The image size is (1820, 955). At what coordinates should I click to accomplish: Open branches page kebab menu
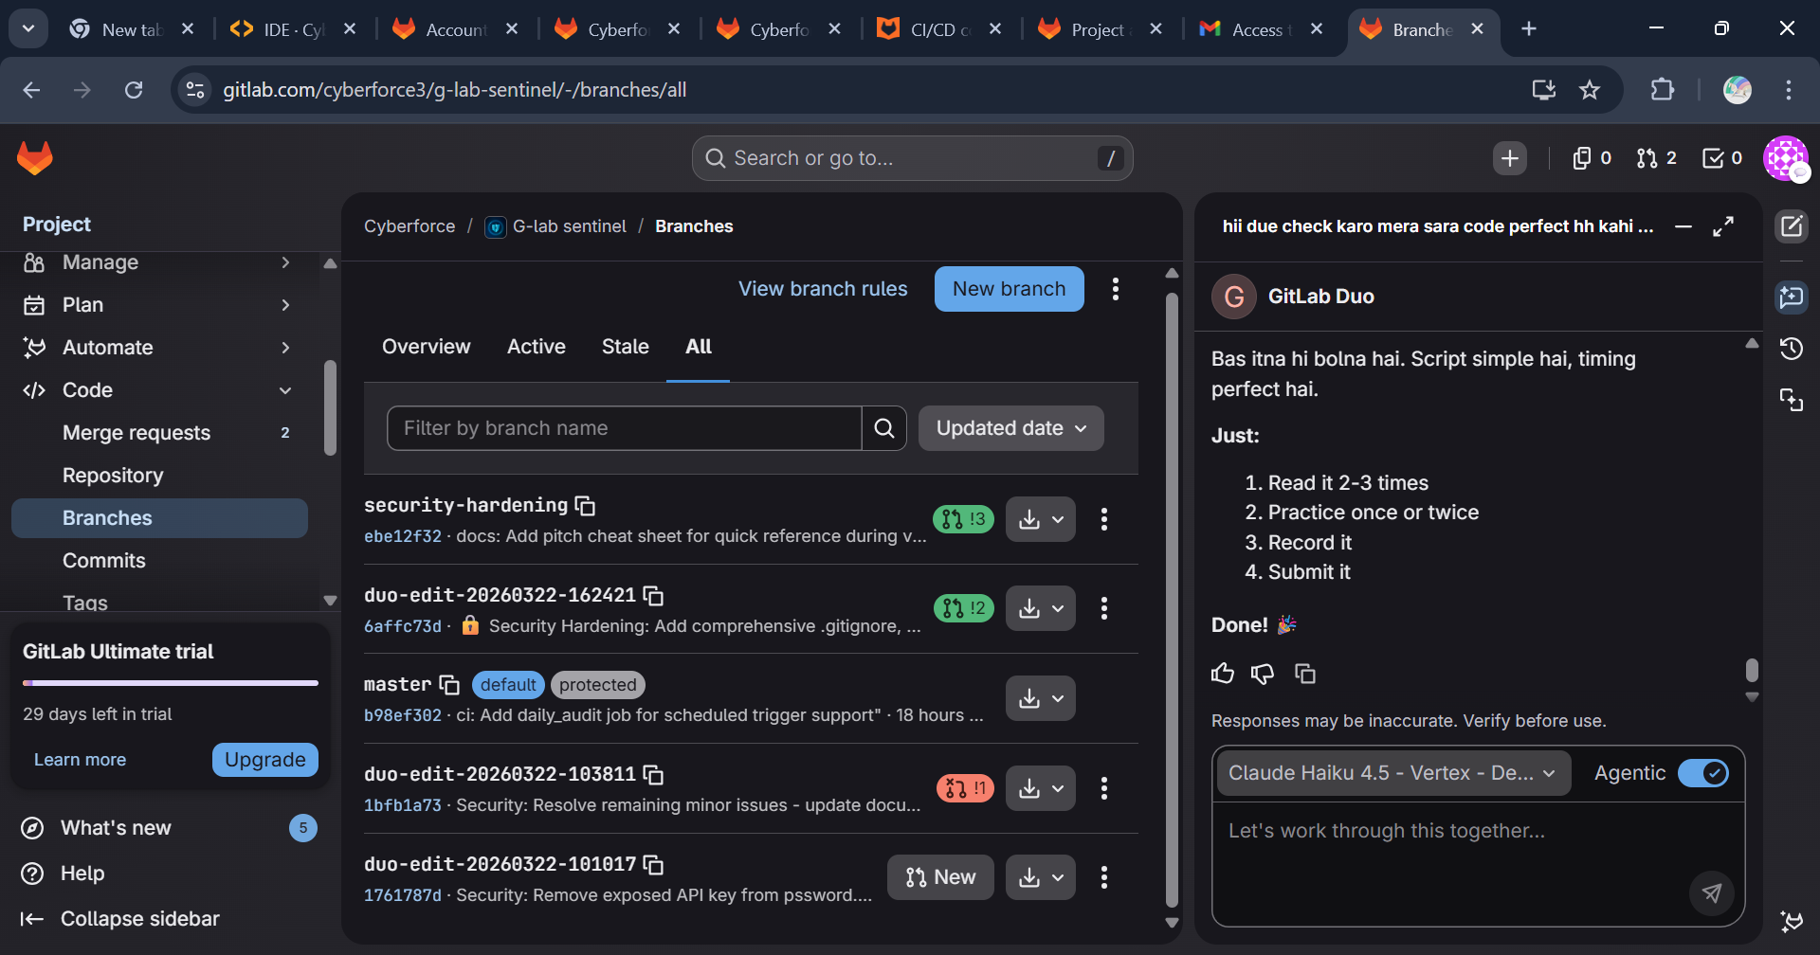(1116, 289)
